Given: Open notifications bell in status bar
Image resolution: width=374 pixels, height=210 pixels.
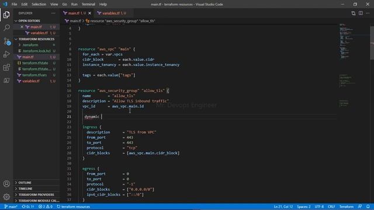Looking at the screenshot, I should (368, 206).
